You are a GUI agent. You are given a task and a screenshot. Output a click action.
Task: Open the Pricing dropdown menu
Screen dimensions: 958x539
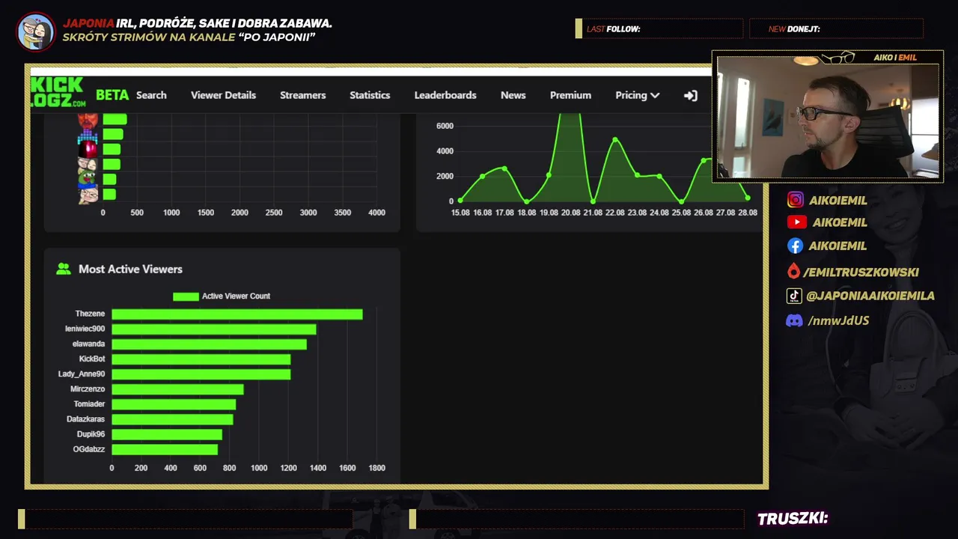(638, 95)
